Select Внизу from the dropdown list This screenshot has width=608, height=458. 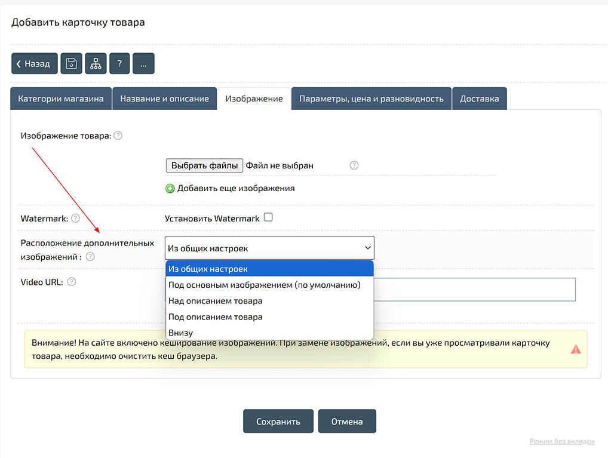(180, 333)
